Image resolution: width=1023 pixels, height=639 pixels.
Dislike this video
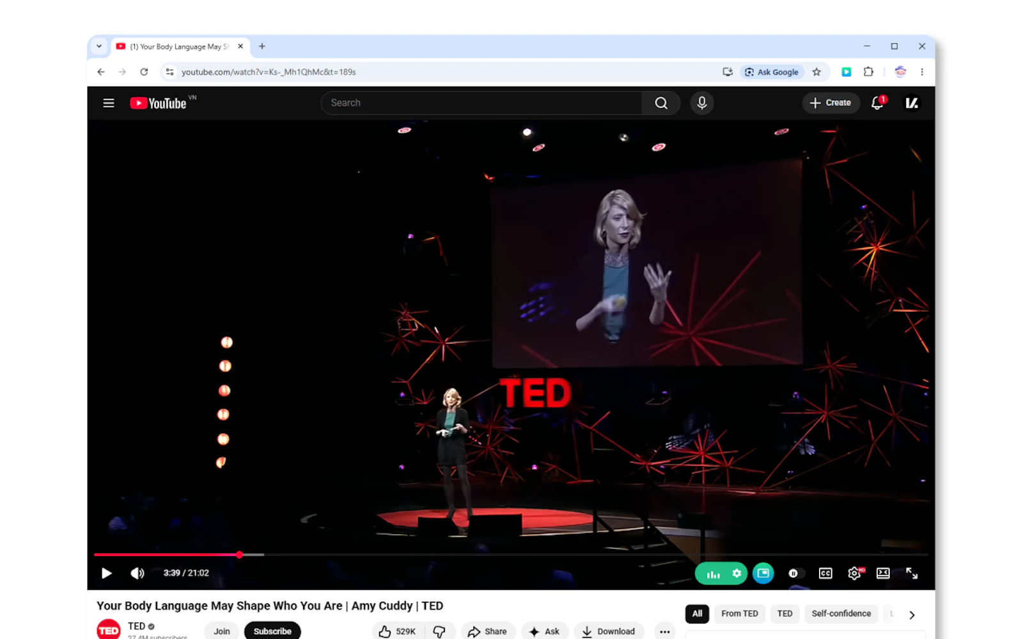tap(439, 631)
